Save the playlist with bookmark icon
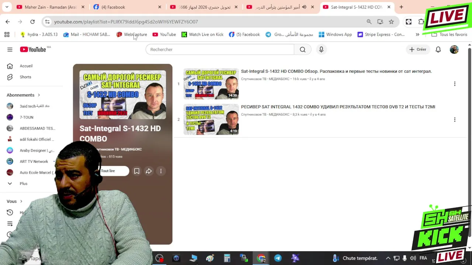 point(137,171)
